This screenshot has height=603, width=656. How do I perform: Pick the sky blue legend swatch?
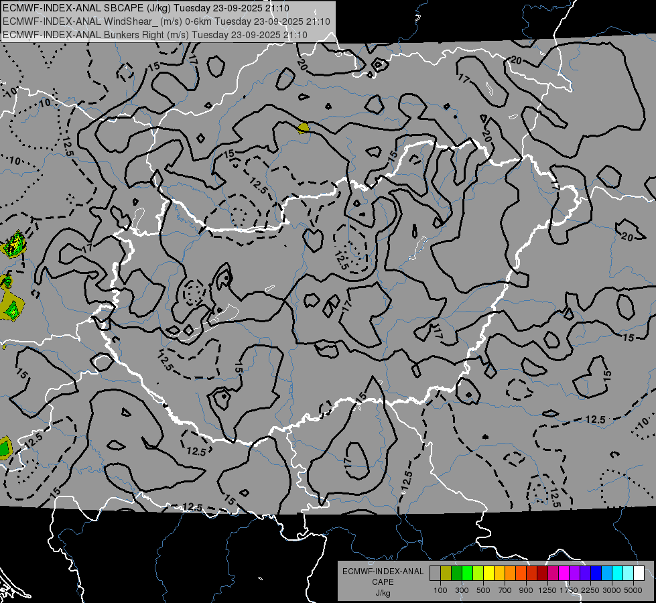pos(606,573)
